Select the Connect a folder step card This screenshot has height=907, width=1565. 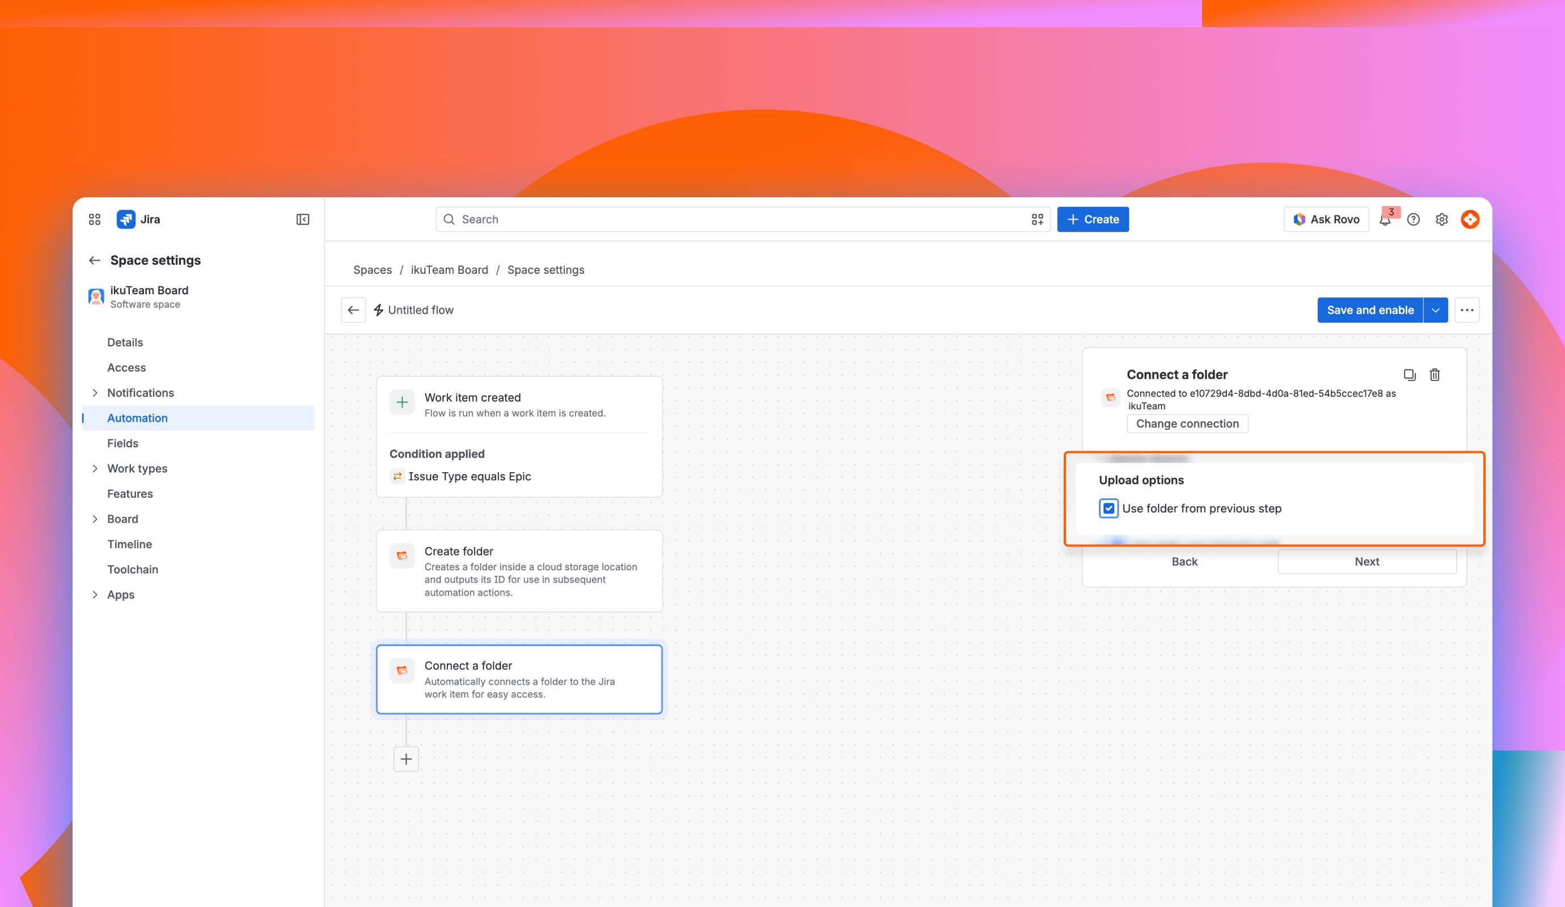point(519,679)
